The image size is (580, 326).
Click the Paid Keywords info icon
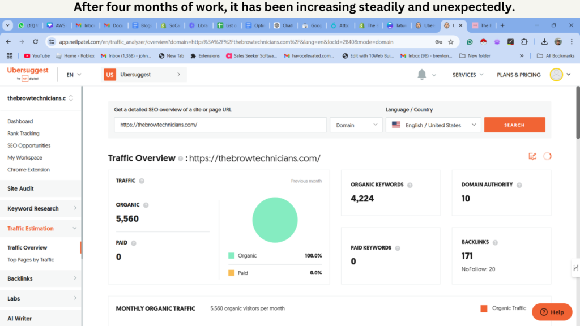(x=398, y=248)
